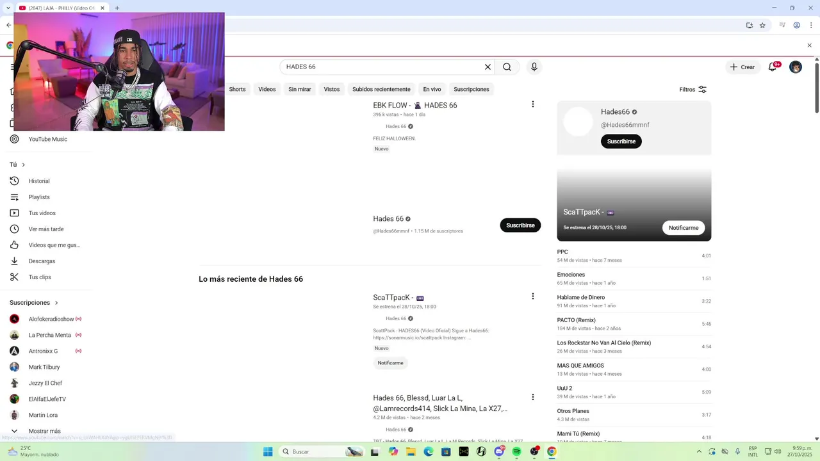
Task: Expand subscriptions with Mostrar más
Action: pyautogui.click(x=44, y=431)
